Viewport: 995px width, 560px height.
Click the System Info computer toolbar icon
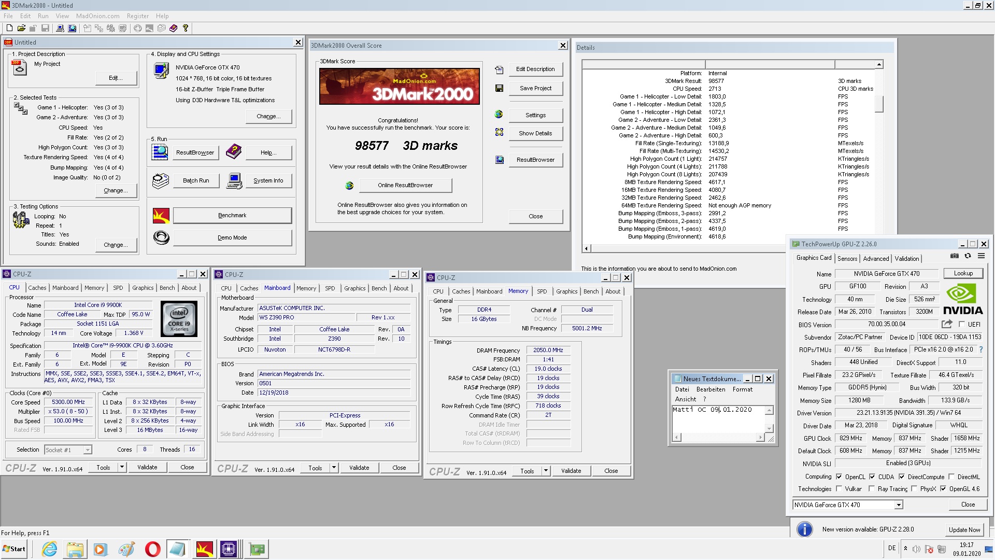coord(60,28)
